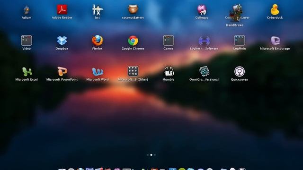The image size is (303, 170).
Task: Open OmniGraffle Professional
Action: (204, 71)
